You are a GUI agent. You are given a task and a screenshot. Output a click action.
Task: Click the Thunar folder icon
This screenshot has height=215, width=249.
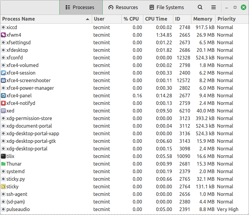3,164
